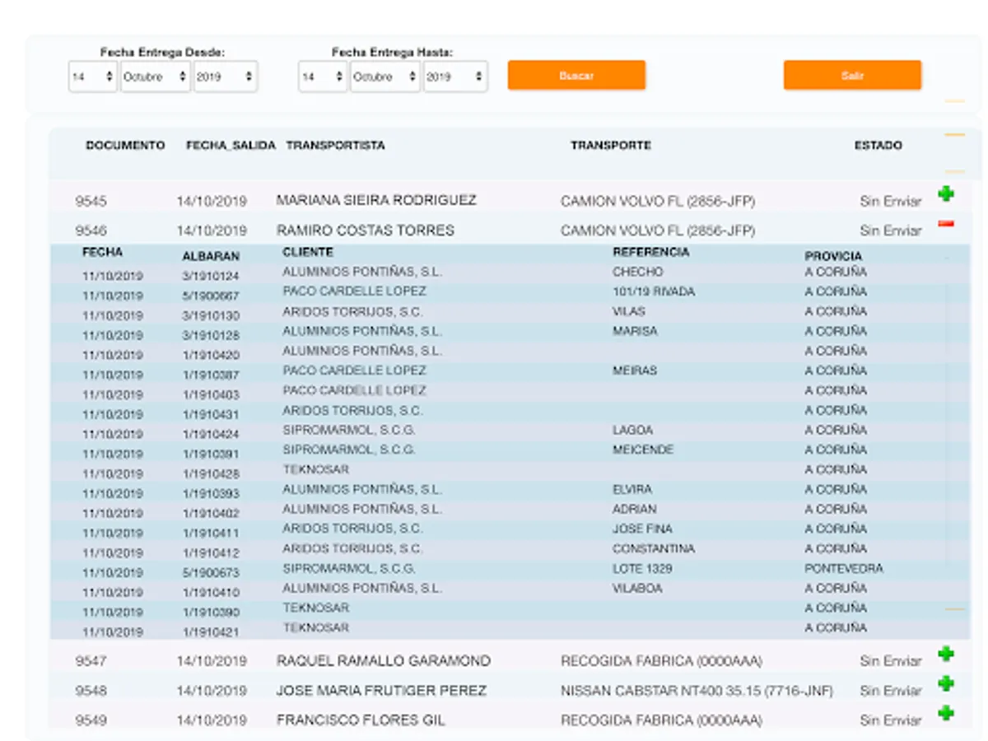Select albaran 3/1910124 row

coord(211,277)
